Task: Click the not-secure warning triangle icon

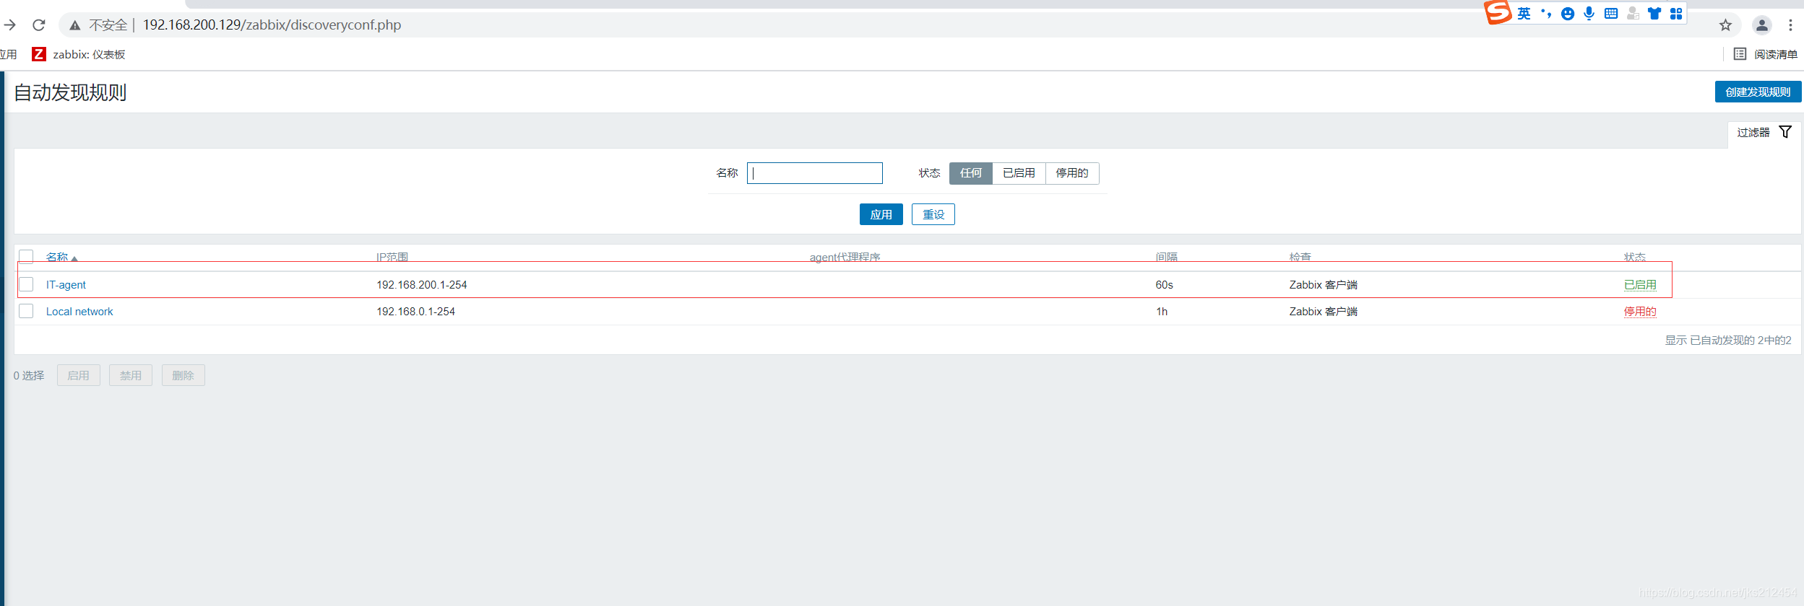Action: pos(74,25)
